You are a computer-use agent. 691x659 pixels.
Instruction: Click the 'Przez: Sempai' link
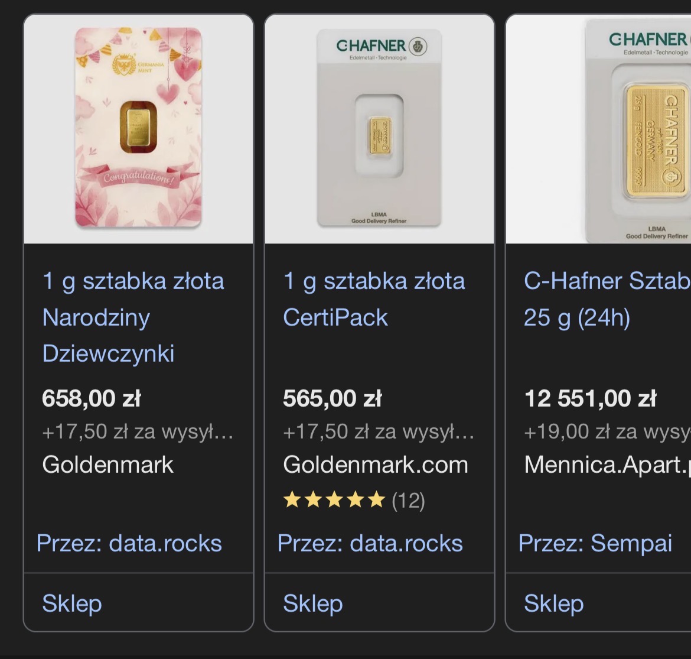point(595,543)
